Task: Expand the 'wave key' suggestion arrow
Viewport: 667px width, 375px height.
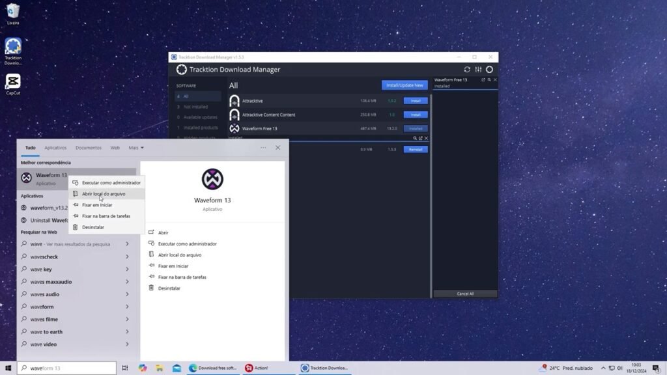Action: click(127, 269)
